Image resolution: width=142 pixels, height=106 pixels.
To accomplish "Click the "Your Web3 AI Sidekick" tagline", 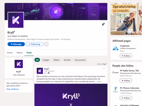I will pos(18,36).
